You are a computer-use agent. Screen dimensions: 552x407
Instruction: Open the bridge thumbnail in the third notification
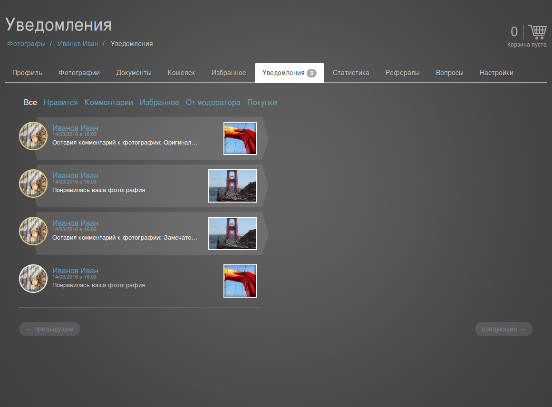click(x=232, y=233)
